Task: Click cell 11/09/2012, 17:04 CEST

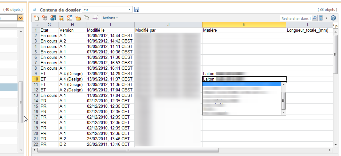Action: 110,95
